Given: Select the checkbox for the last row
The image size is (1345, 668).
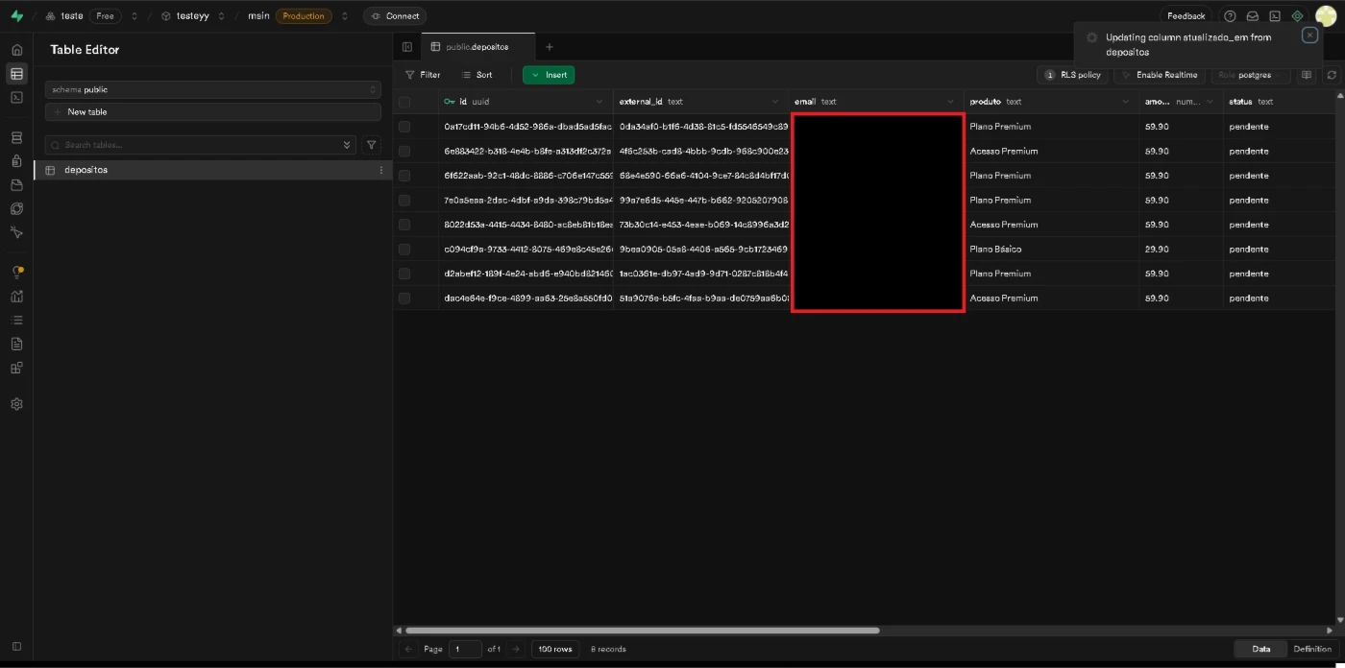Looking at the screenshot, I should pos(404,298).
